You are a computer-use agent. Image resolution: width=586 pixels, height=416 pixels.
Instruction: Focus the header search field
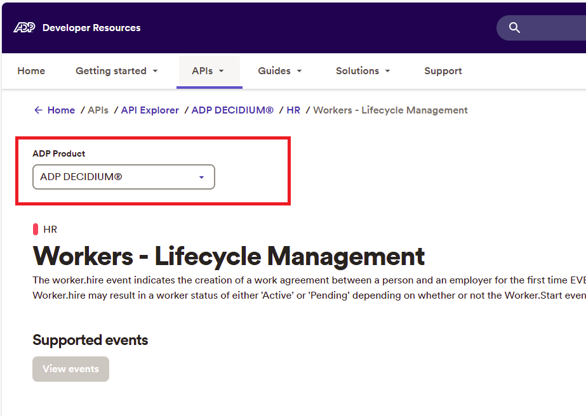pyautogui.click(x=541, y=28)
